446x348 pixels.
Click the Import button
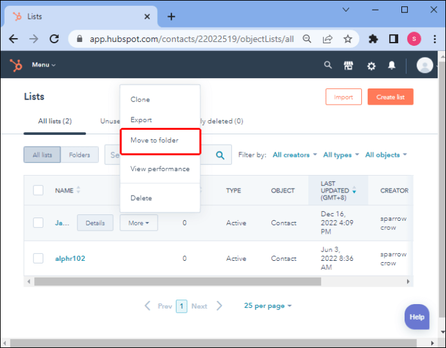coord(344,97)
